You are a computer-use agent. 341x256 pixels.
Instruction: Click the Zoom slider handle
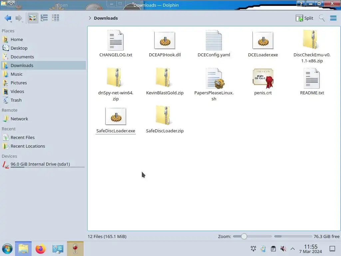click(x=244, y=236)
